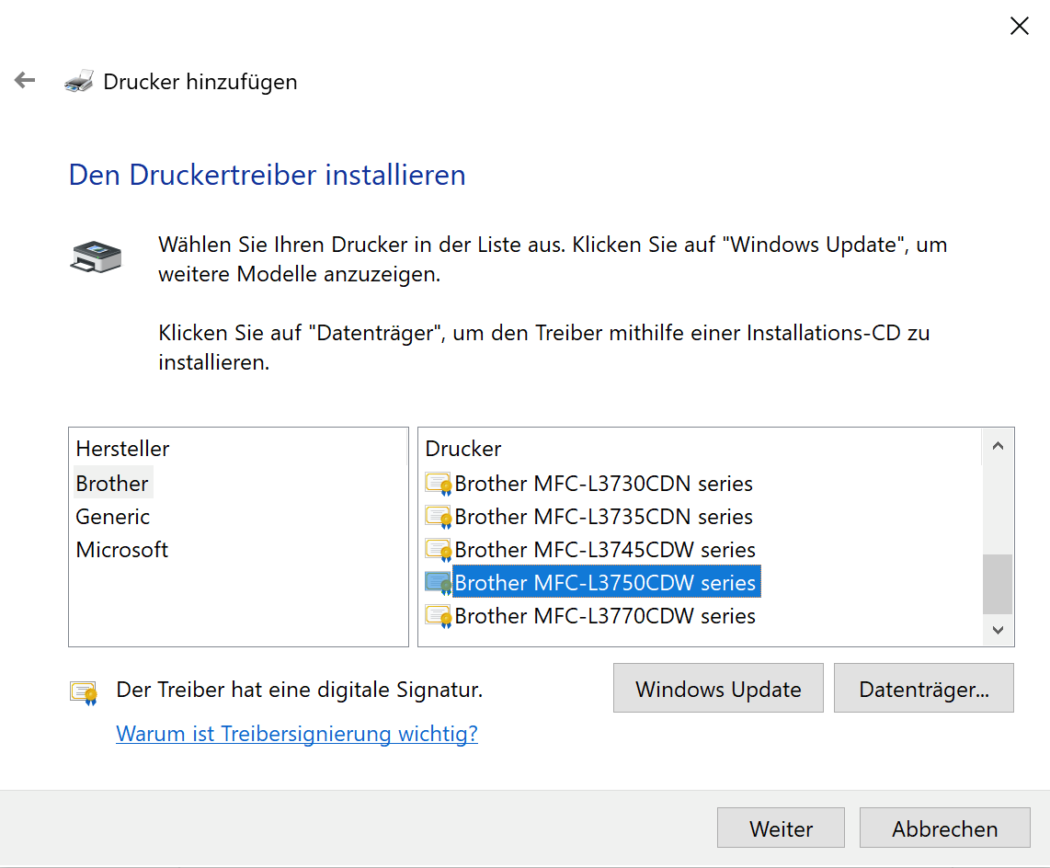This screenshot has height=868, width=1050.
Task: Select Generic manufacturer
Action: tap(113, 517)
